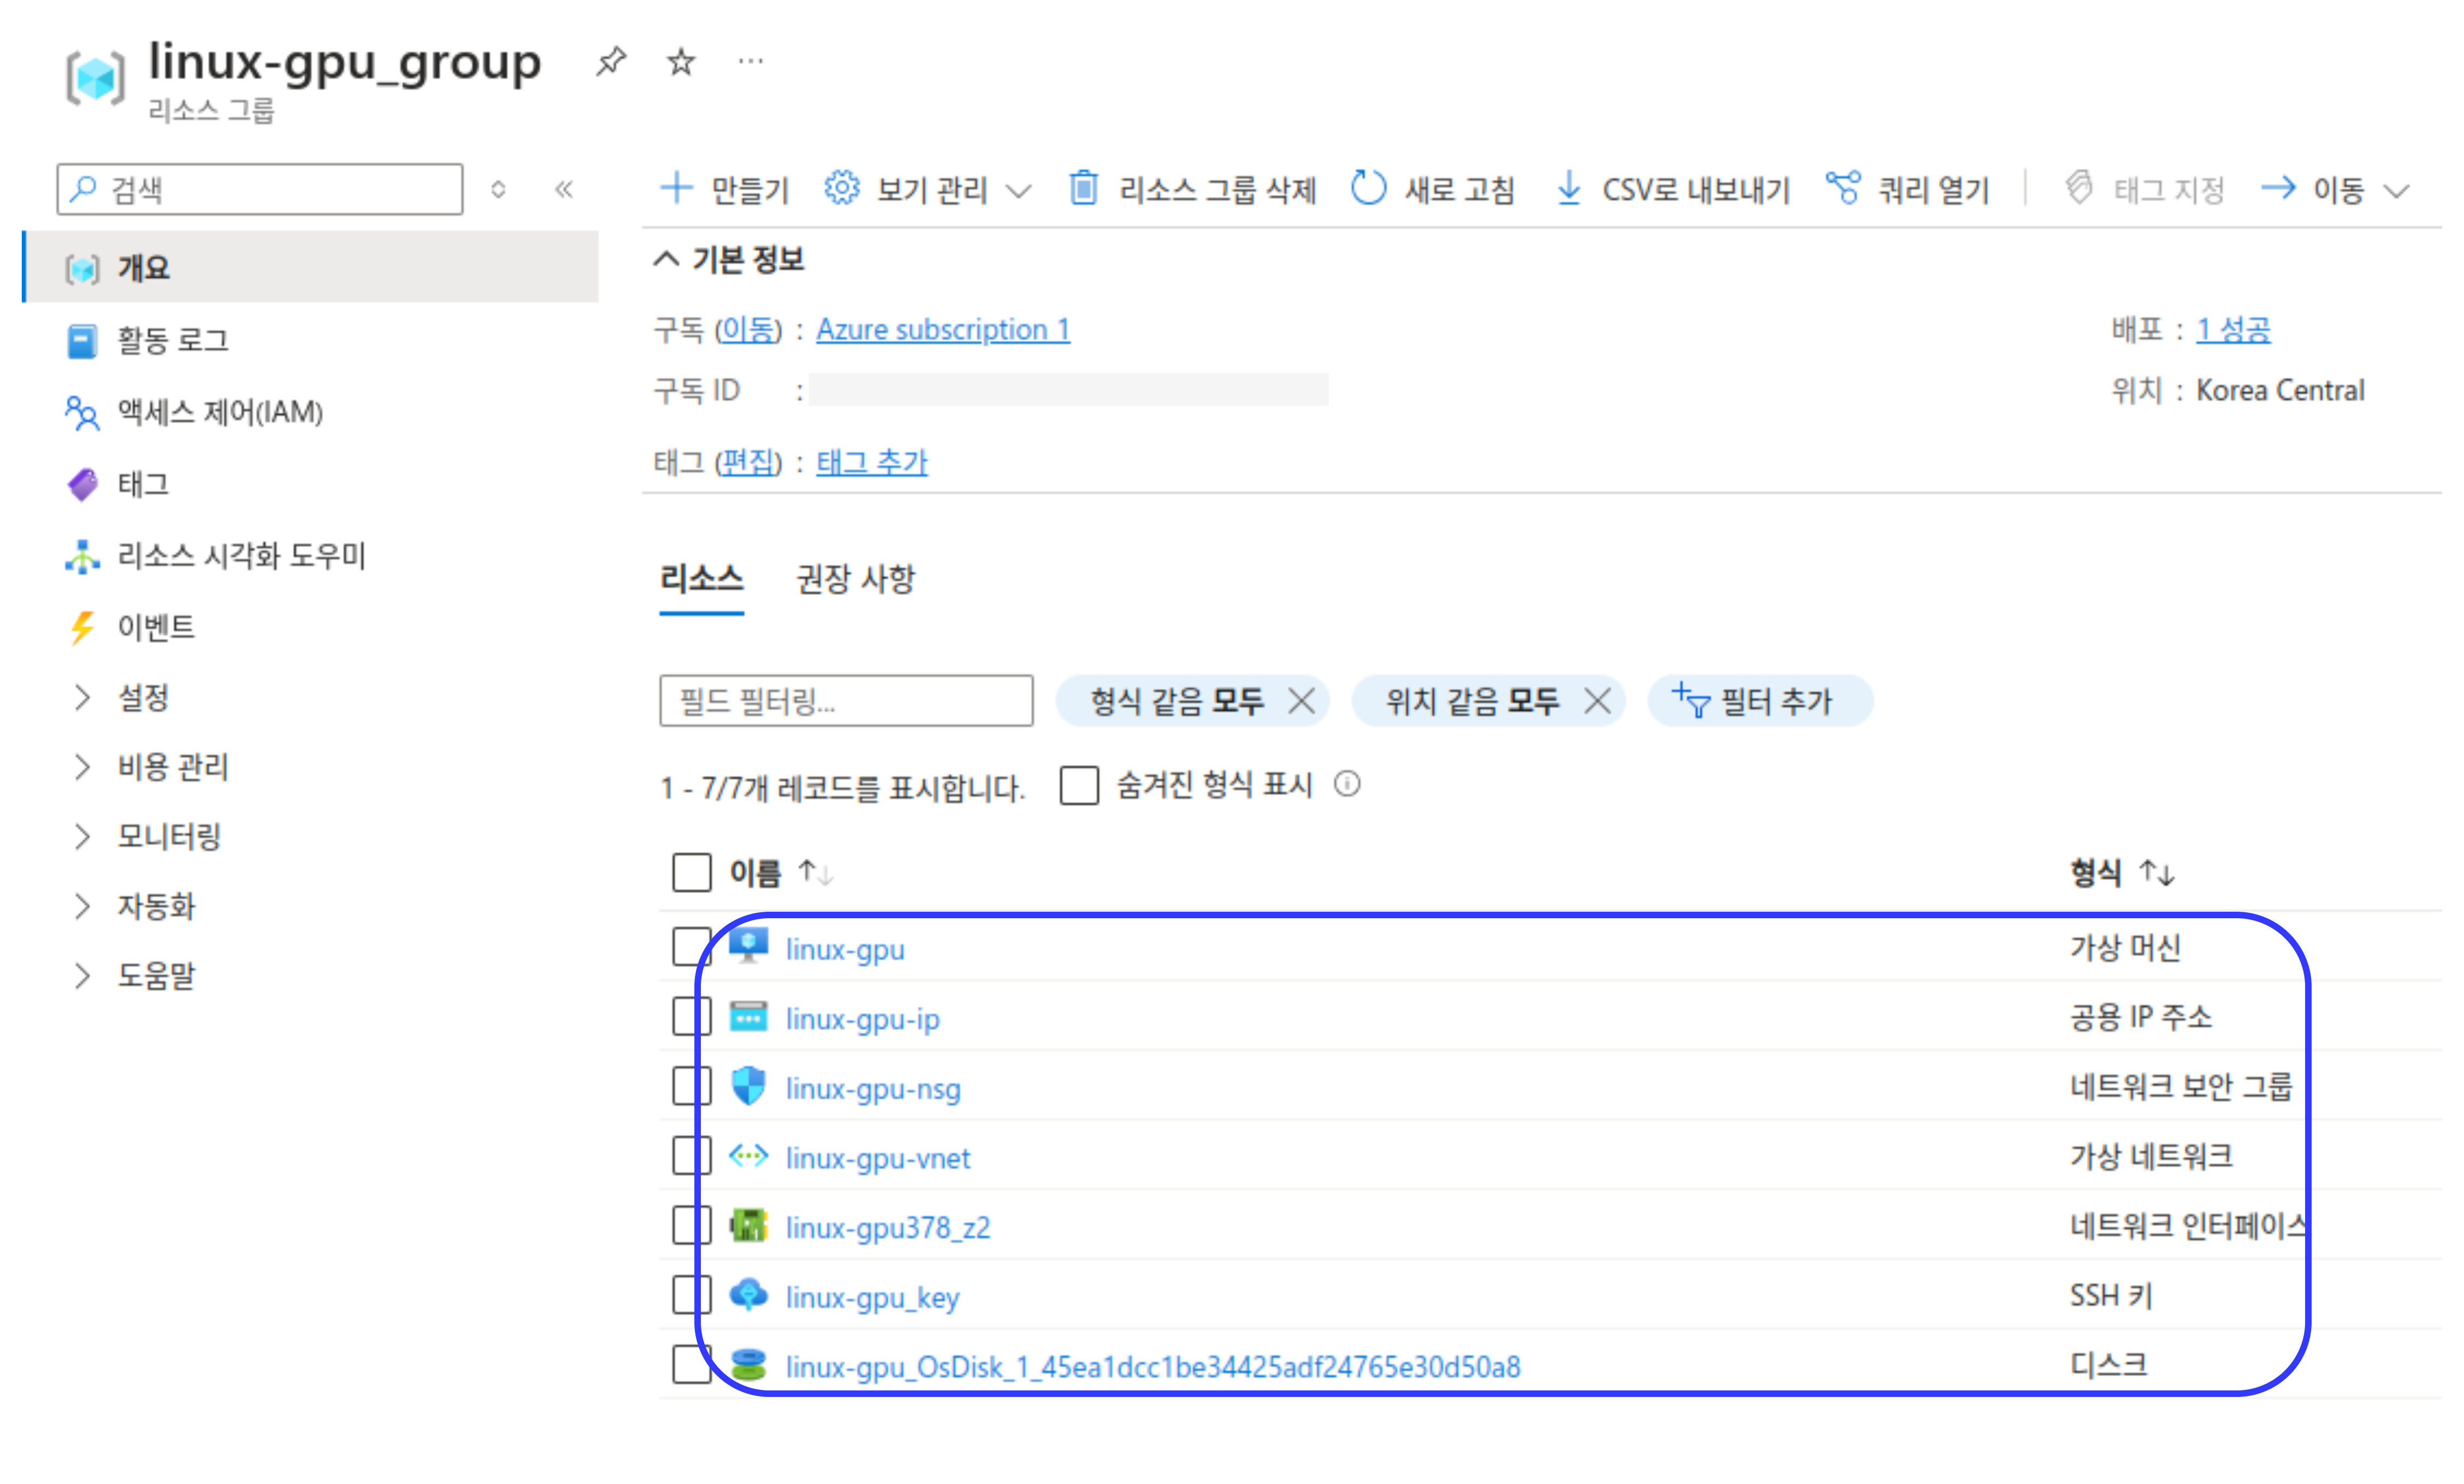The height and width of the screenshot is (1484, 2464).
Task: Click the 이동 link next to 구독
Action: point(748,329)
